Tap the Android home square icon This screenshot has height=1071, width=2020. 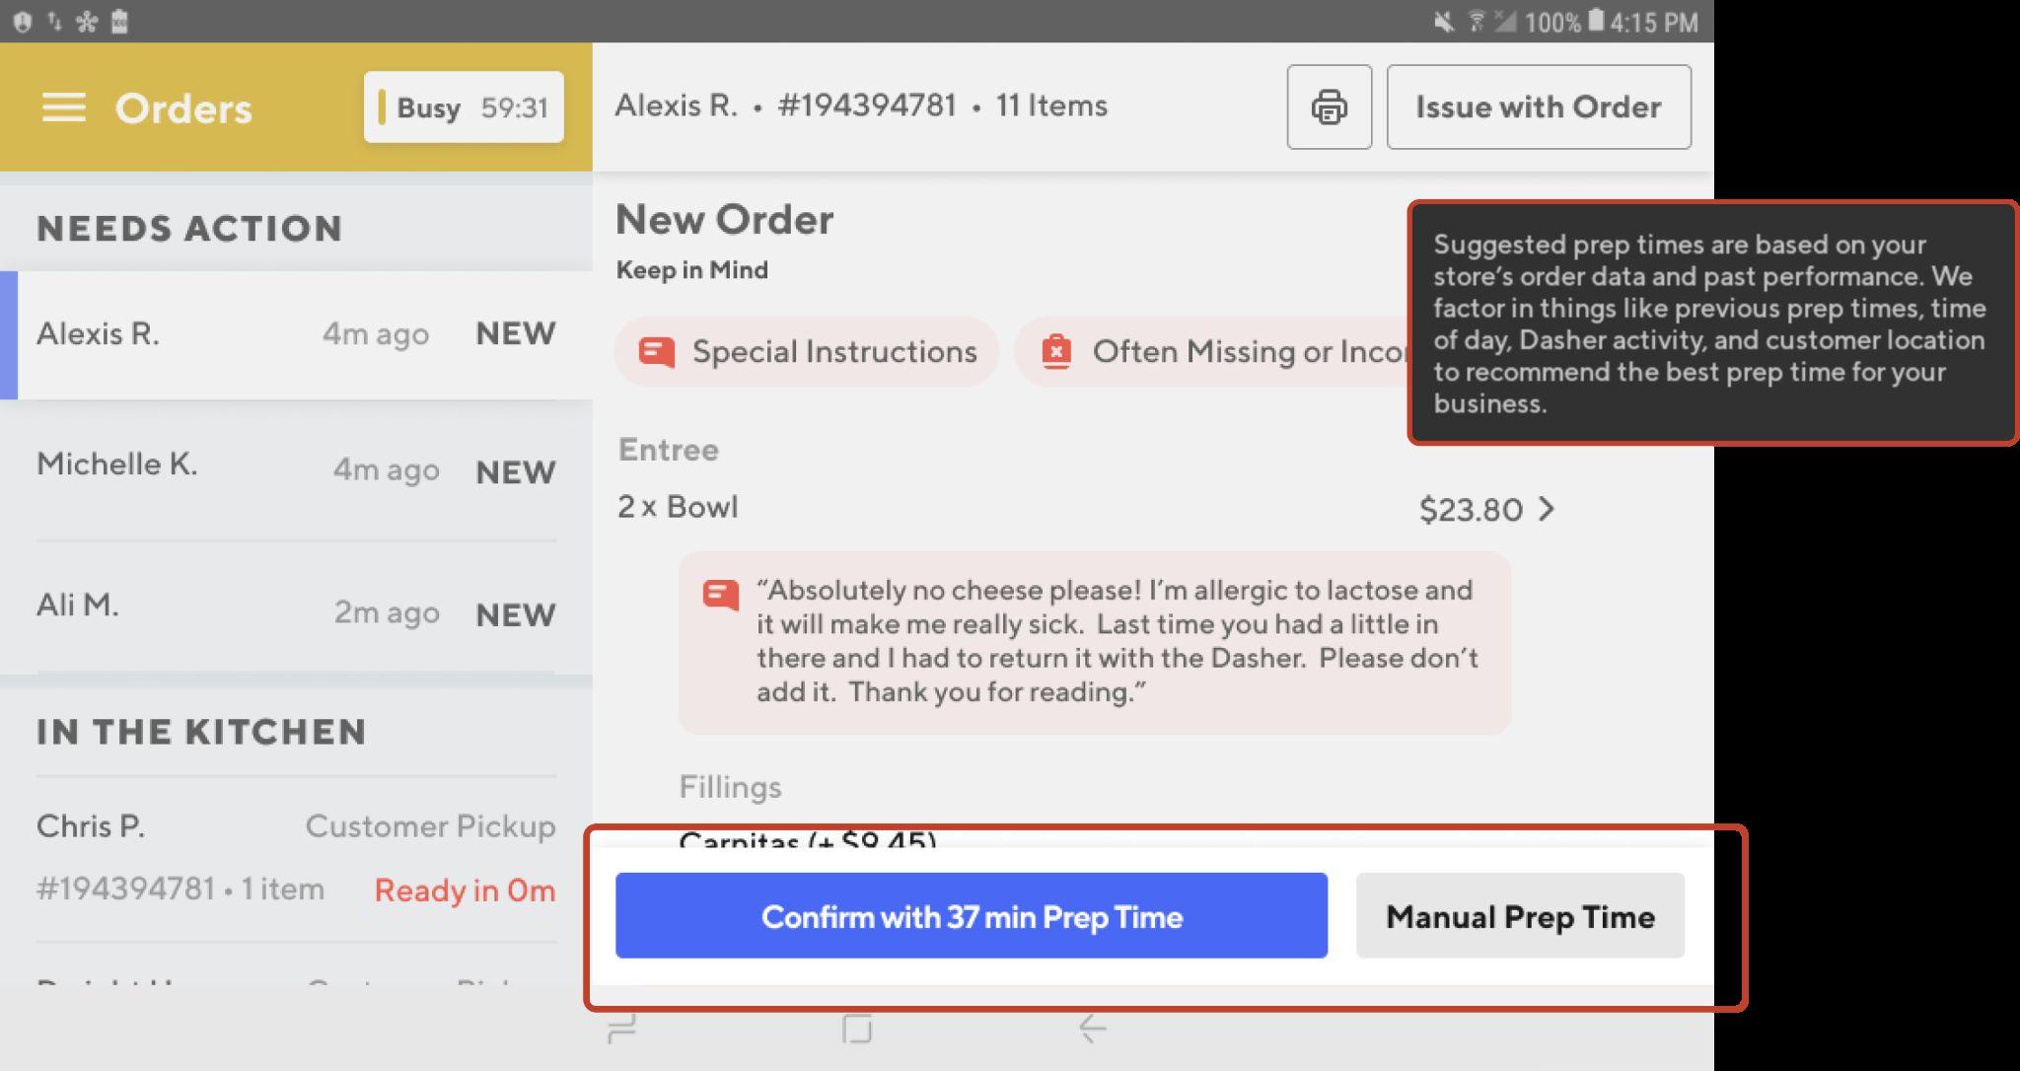[x=857, y=1029]
